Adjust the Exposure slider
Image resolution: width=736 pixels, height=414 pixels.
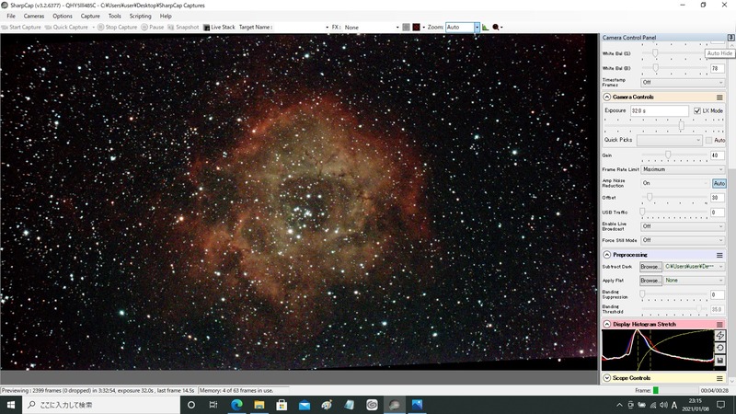tap(682, 125)
